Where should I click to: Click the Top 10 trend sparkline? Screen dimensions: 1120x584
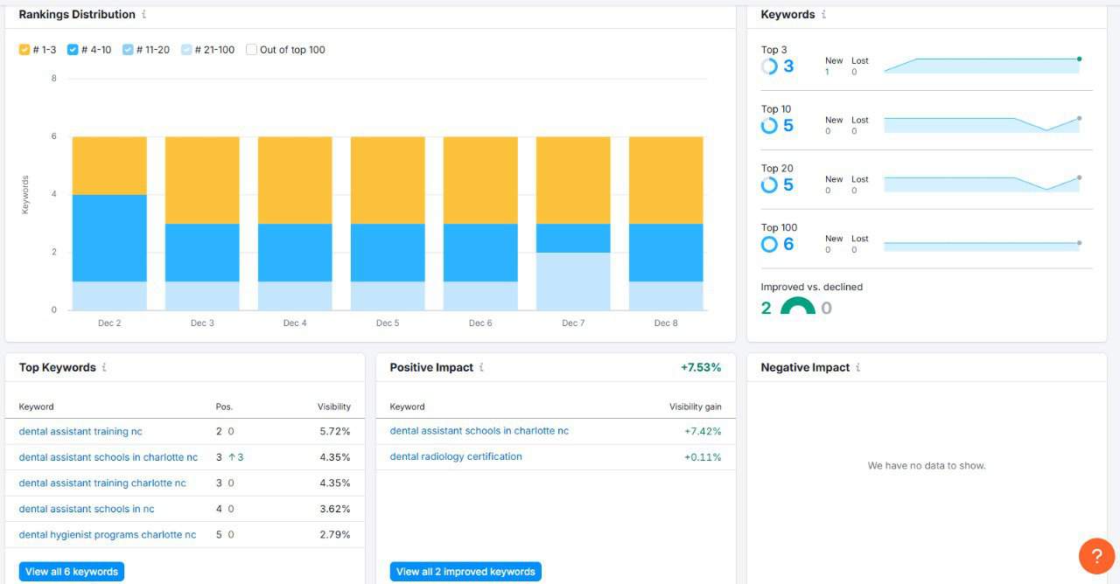pyautogui.click(x=982, y=125)
